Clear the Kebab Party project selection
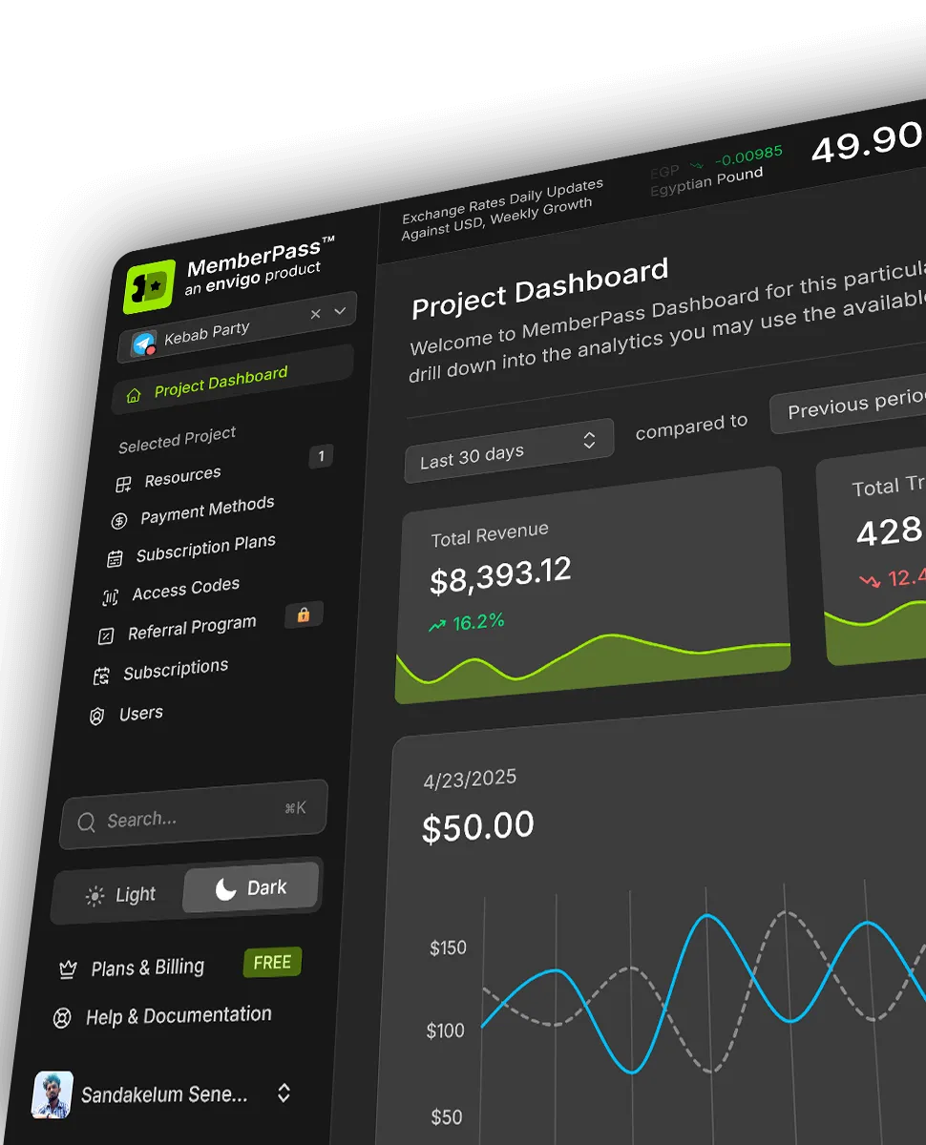Image resolution: width=926 pixels, height=1145 pixels. [316, 314]
